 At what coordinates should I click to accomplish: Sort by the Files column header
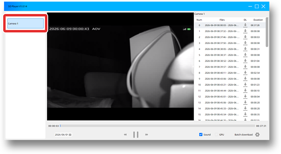point(222,20)
